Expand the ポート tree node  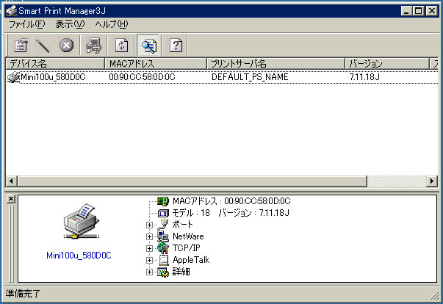[x=149, y=225]
